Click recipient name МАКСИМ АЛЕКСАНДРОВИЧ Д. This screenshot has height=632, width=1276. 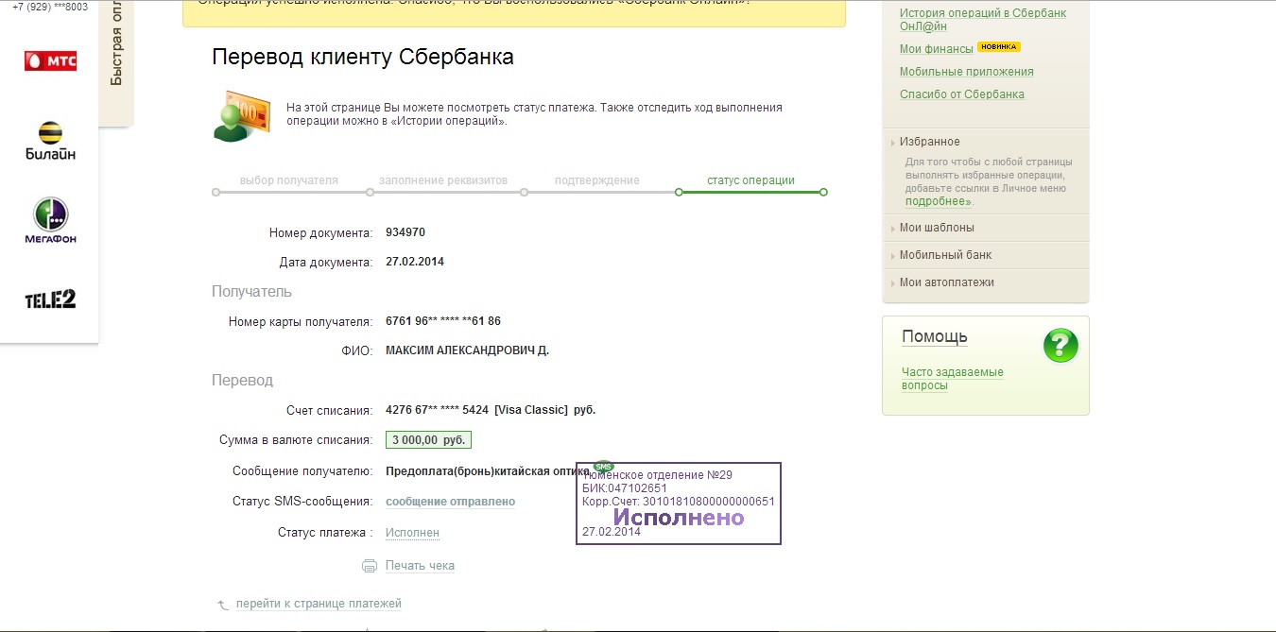(467, 350)
